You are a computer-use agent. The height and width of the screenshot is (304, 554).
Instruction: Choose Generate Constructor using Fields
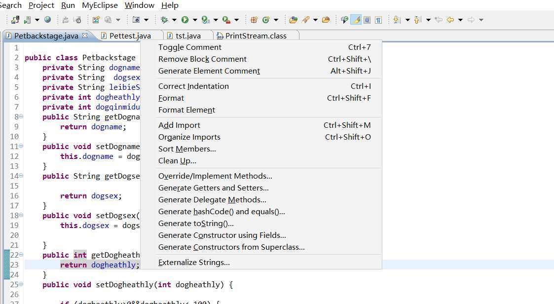click(x=261, y=235)
